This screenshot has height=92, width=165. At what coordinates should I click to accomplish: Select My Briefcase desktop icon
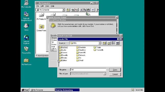click(26, 62)
